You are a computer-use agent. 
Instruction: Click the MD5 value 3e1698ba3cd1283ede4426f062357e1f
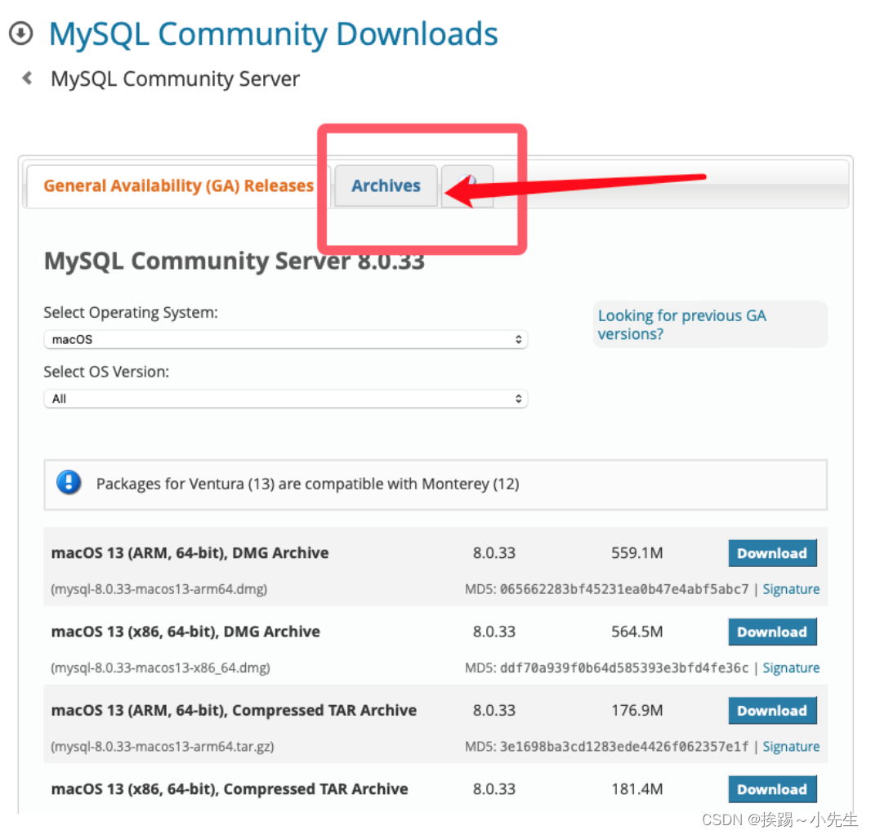pyautogui.click(x=624, y=747)
